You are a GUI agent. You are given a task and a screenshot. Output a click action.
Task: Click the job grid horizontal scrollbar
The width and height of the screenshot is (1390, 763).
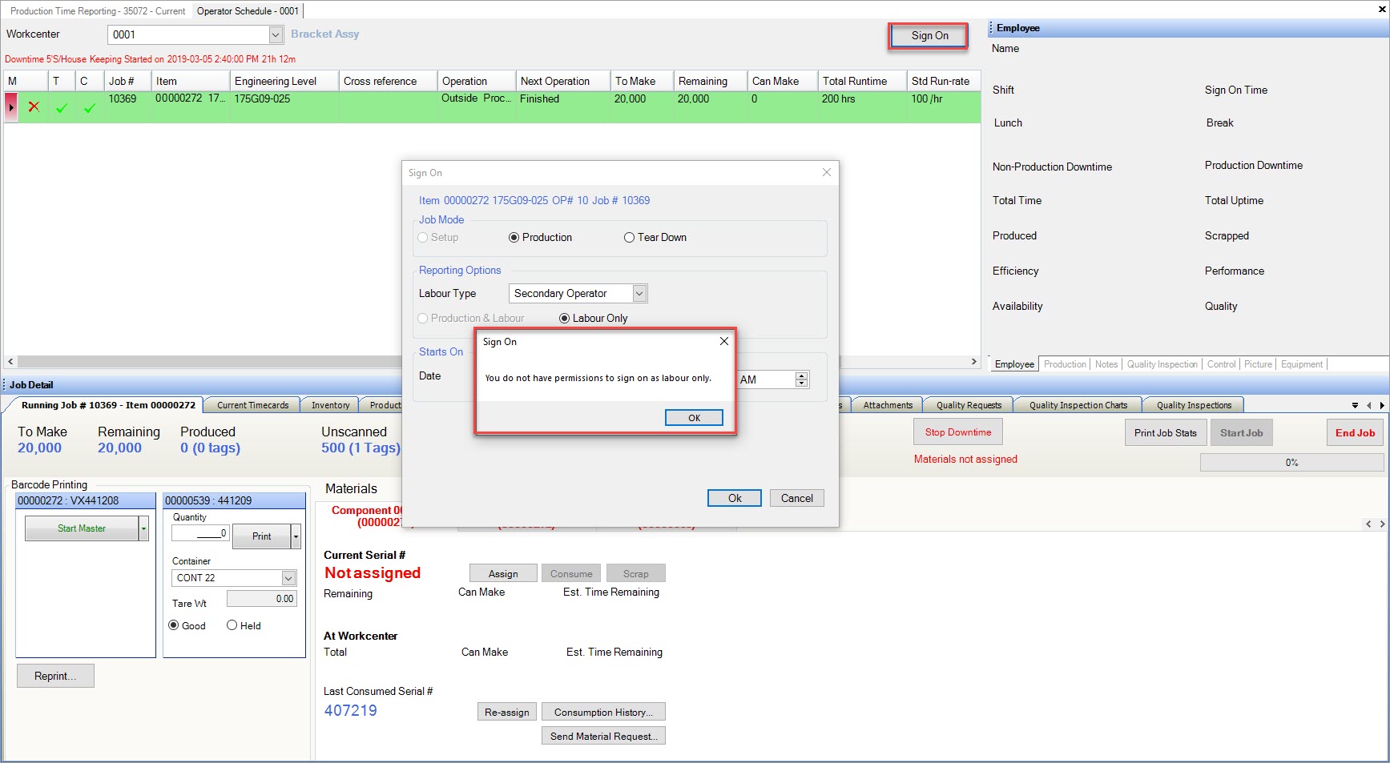492,361
